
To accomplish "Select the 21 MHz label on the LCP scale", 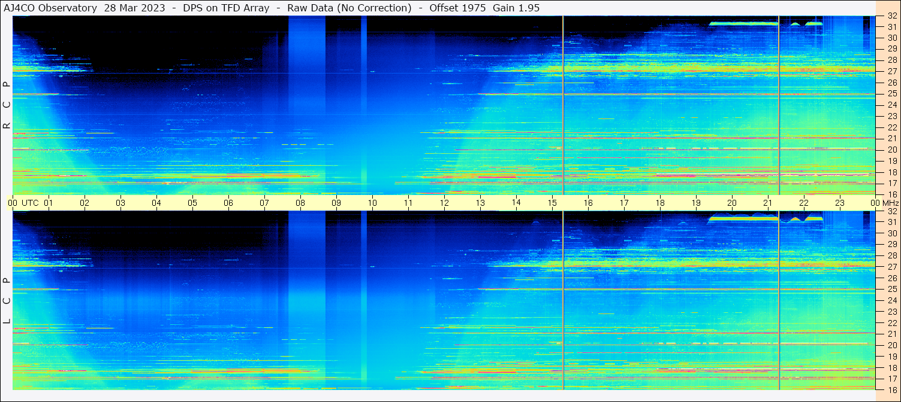I will coord(892,334).
